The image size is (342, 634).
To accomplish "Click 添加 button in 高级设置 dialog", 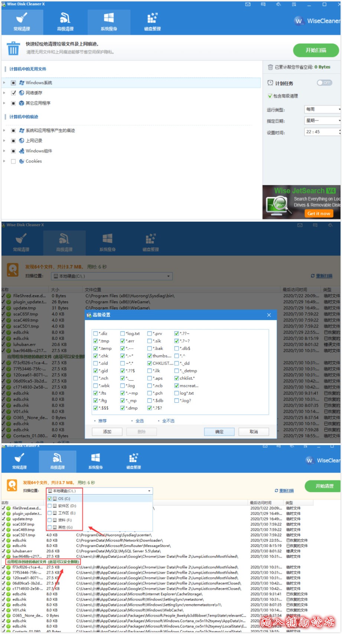I will tap(107, 432).
